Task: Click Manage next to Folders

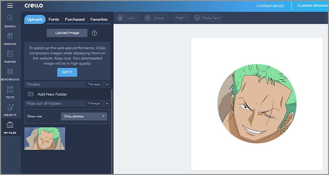Action: (94, 84)
